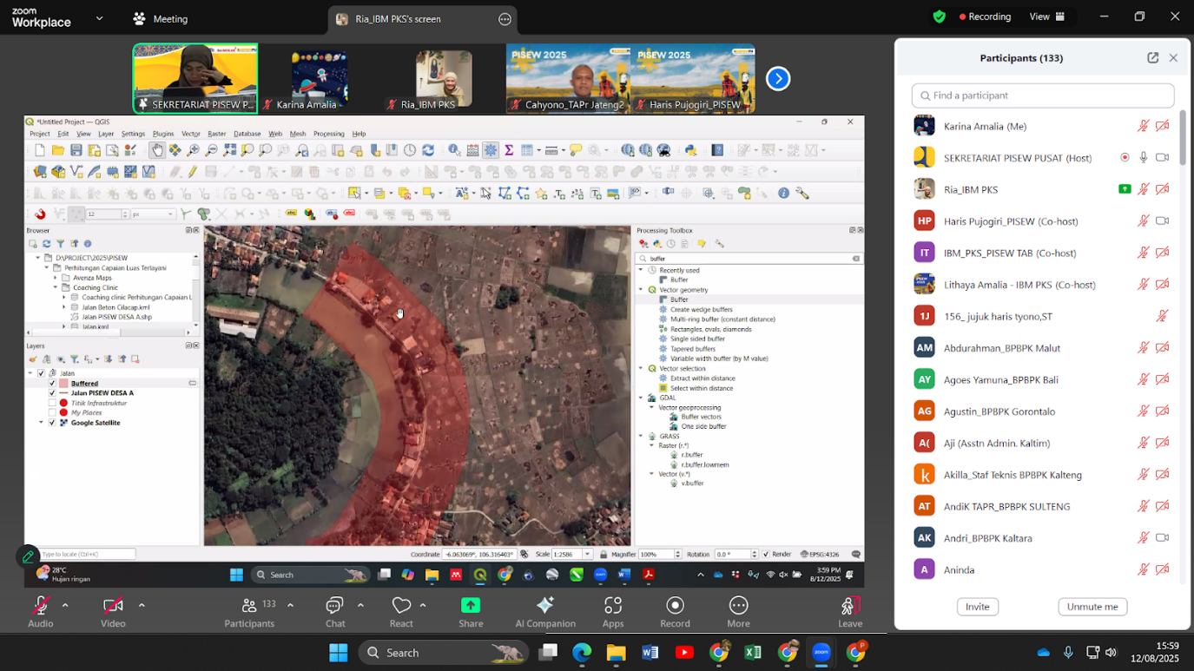Uncheck the Buffered layer checkbox
The height and width of the screenshot is (671, 1194).
tap(52, 383)
